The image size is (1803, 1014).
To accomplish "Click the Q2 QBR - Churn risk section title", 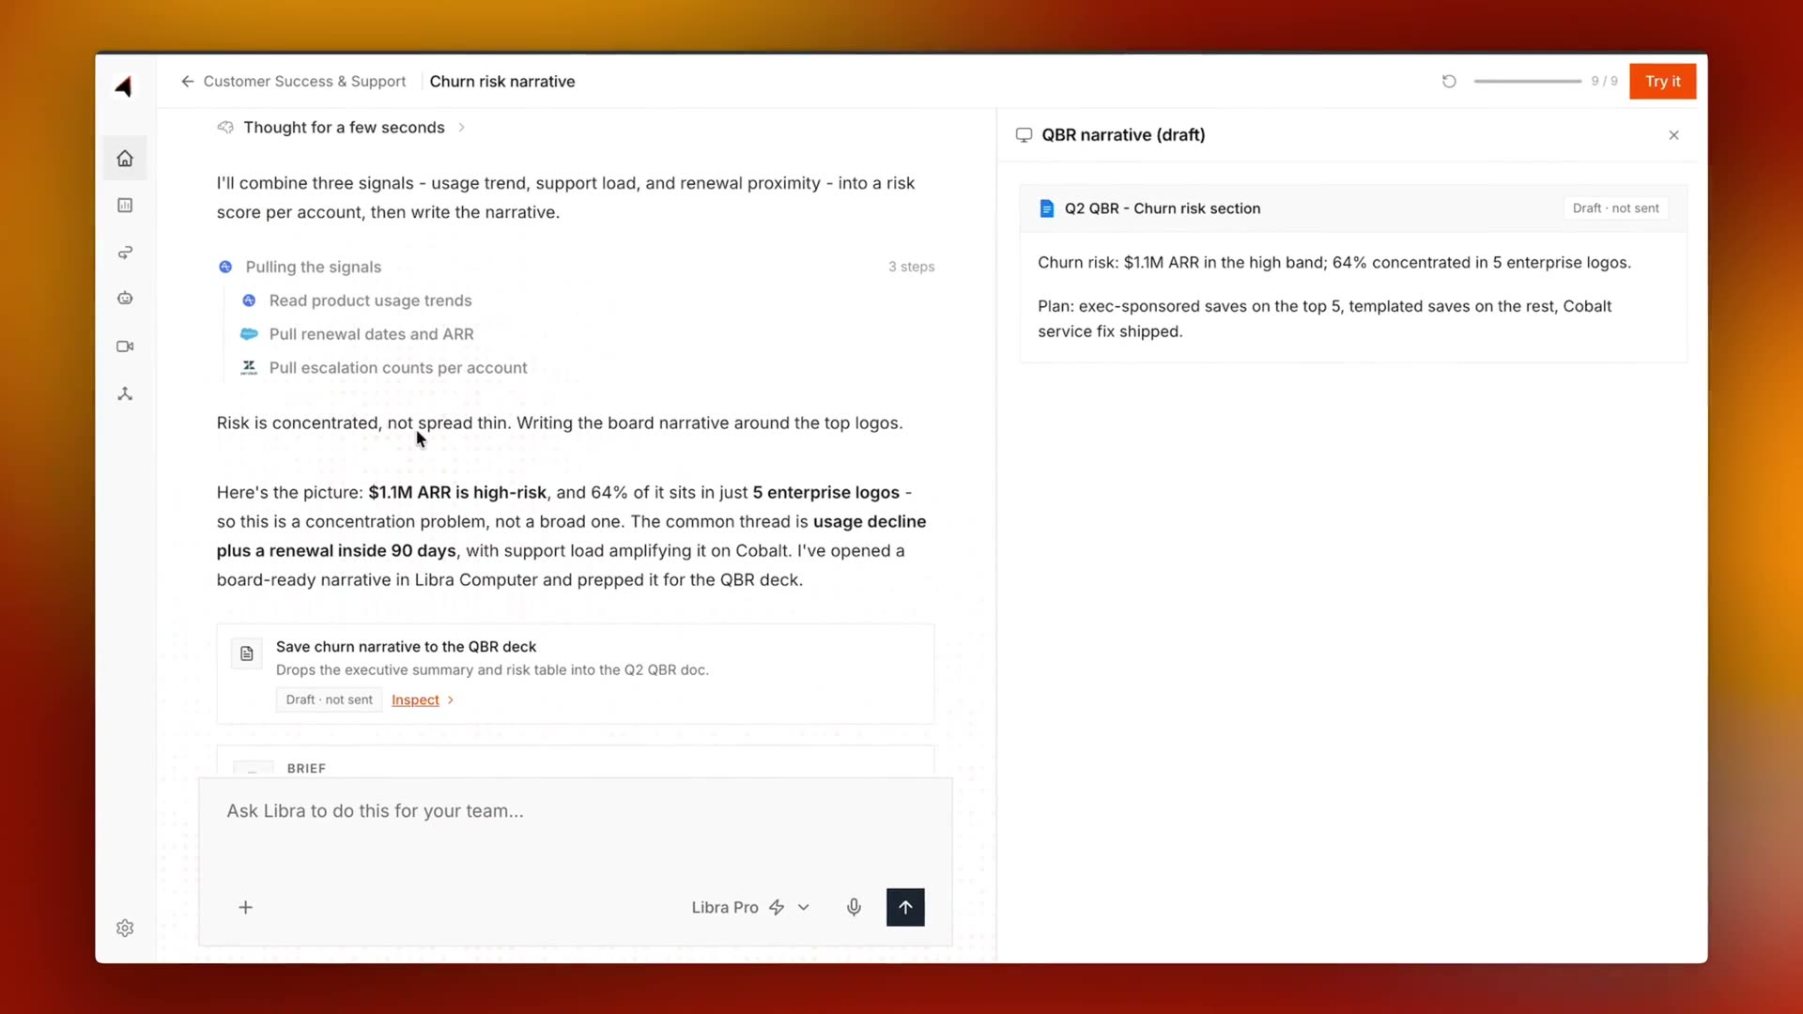I will [1163, 208].
